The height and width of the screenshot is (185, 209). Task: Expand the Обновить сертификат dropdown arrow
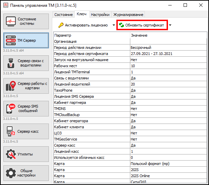pyautogui.click(x=170, y=25)
